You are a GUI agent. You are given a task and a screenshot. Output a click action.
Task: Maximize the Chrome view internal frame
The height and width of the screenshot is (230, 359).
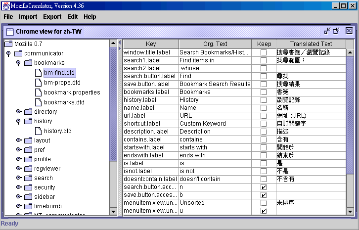(336, 31)
